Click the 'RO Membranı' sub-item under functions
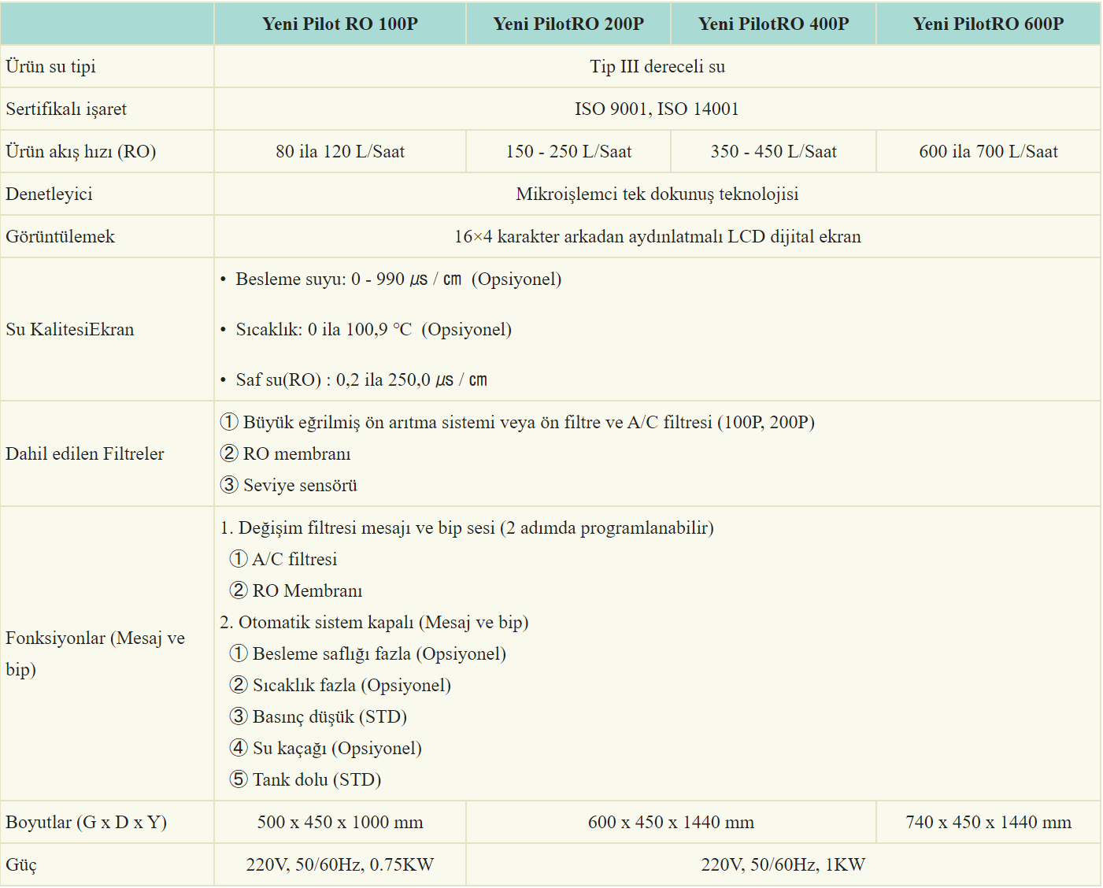The width and height of the screenshot is (1103, 888). click(296, 590)
